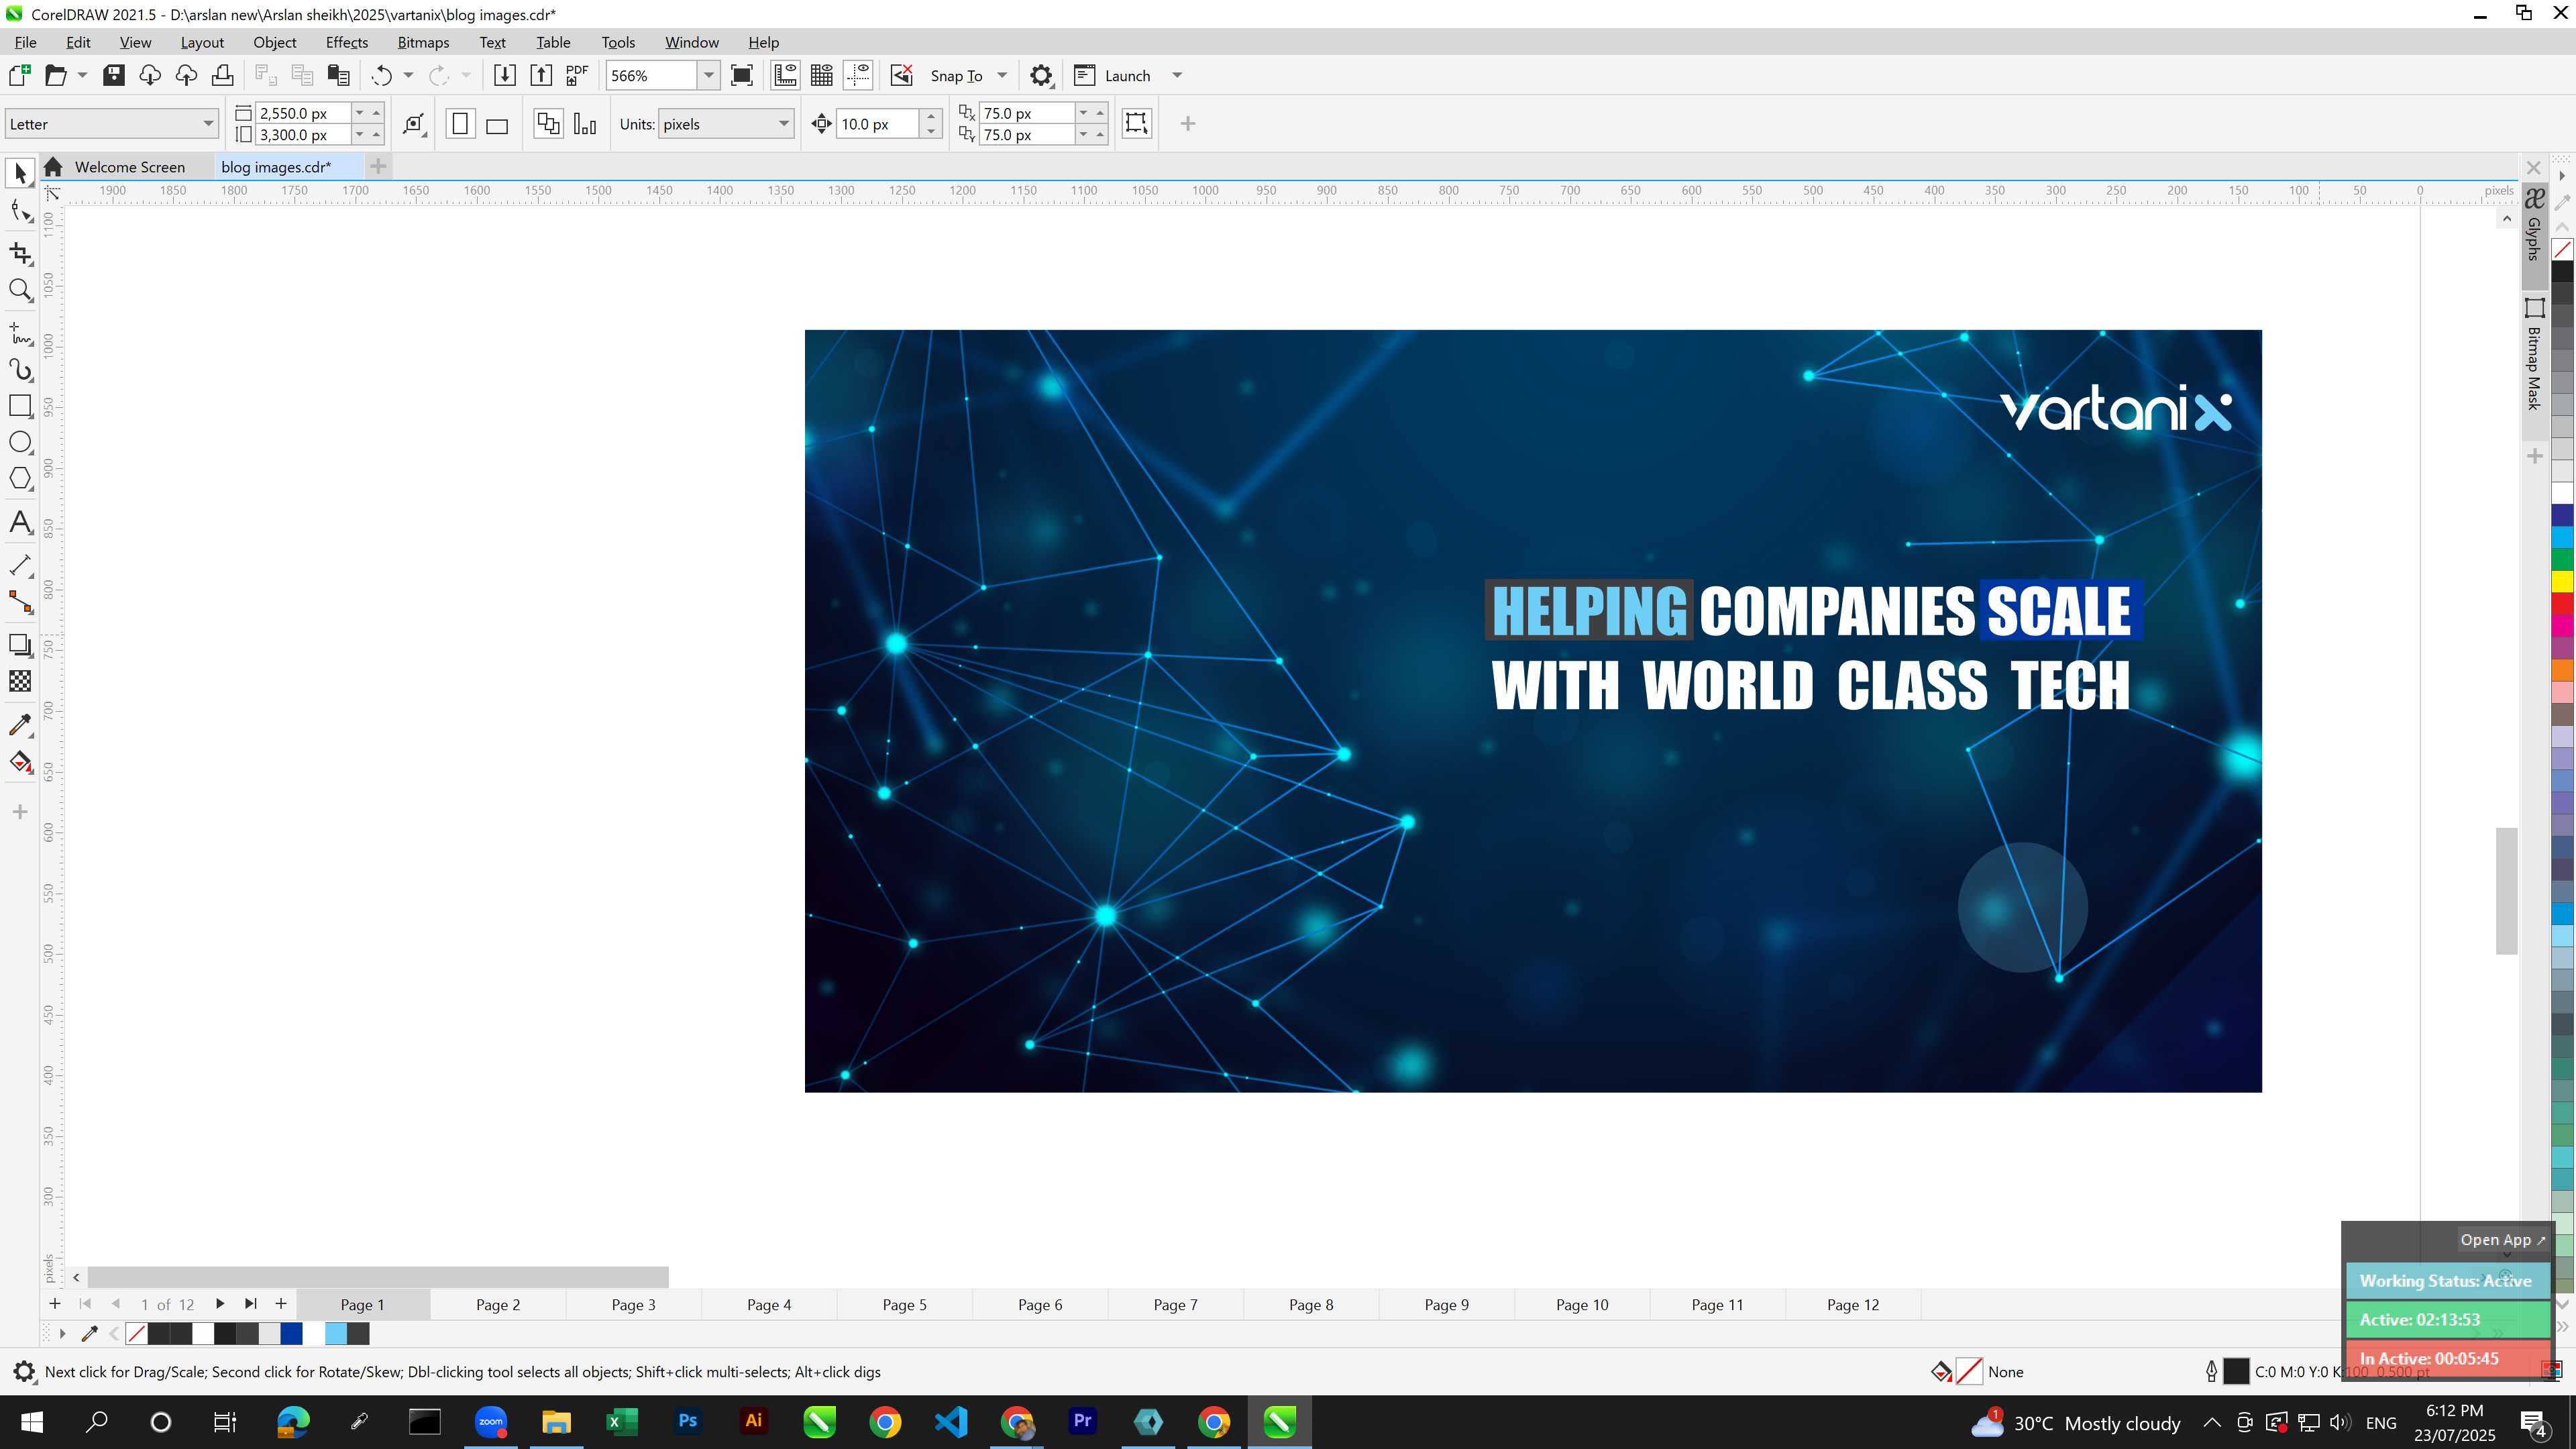Open the zoom level dropdown
The image size is (2576, 1449).
tap(709, 75)
